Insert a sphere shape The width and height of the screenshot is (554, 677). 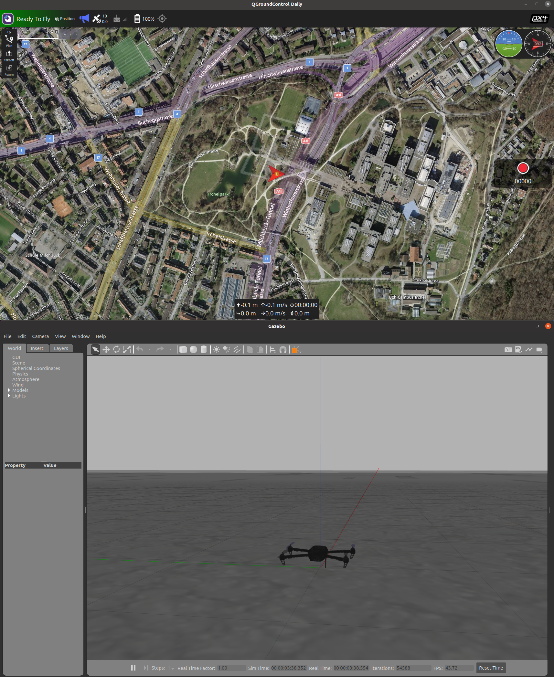pyautogui.click(x=193, y=349)
